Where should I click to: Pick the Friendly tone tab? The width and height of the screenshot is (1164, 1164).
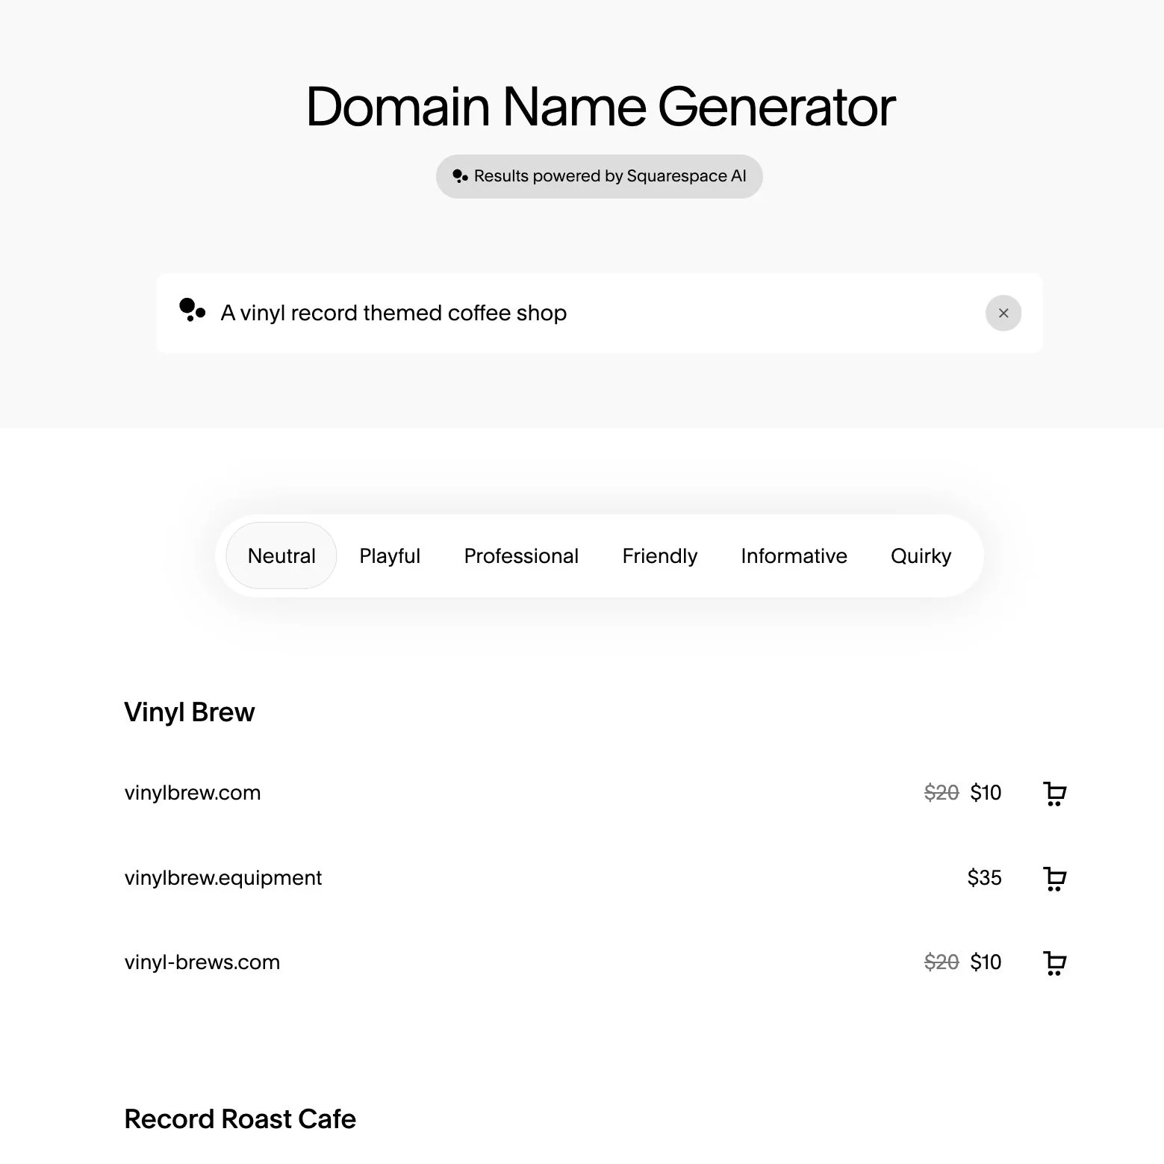point(659,555)
